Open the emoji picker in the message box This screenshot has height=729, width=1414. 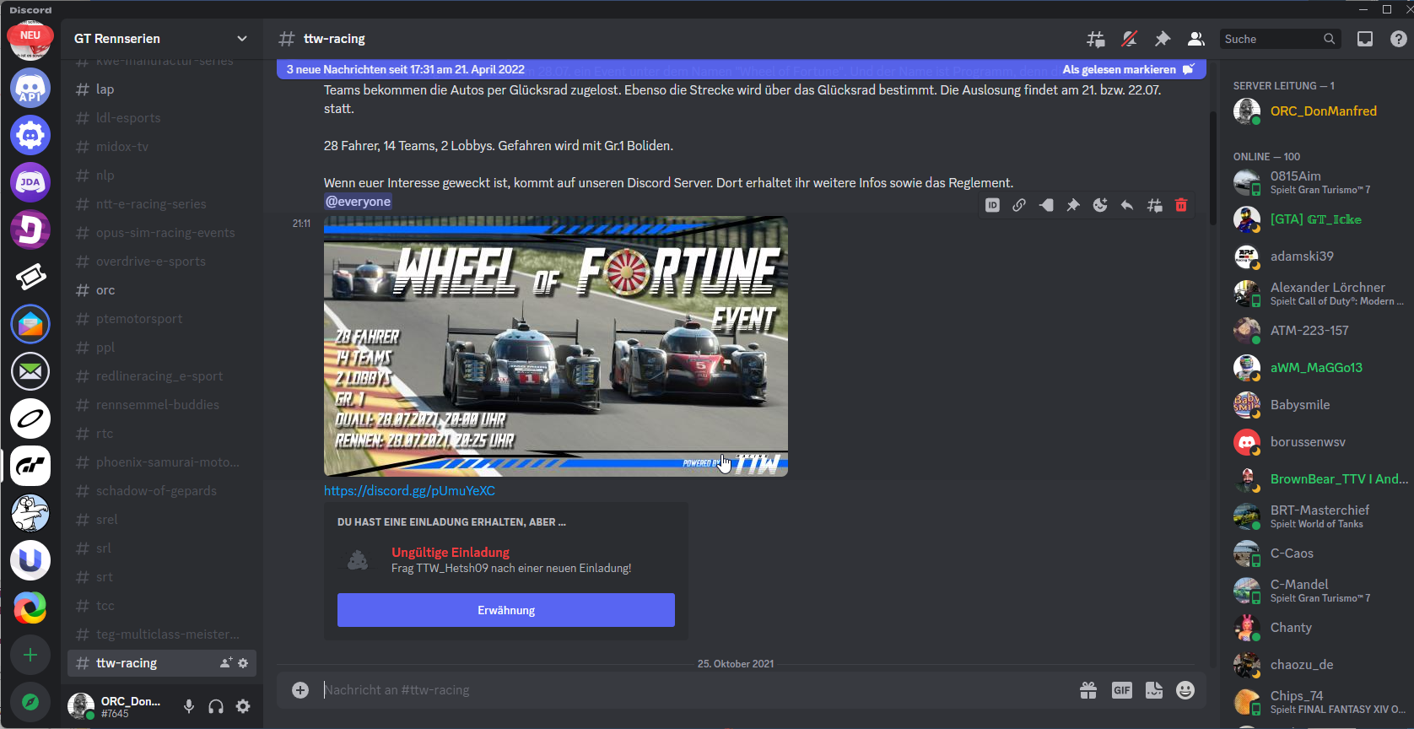pos(1185,690)
